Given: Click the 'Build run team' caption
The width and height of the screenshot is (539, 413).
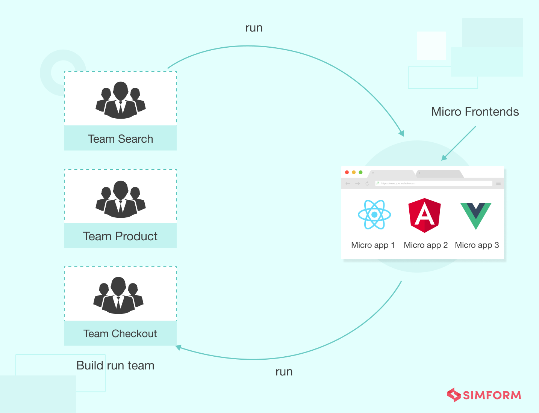Looking at the screenshot, I should [115, 365].
